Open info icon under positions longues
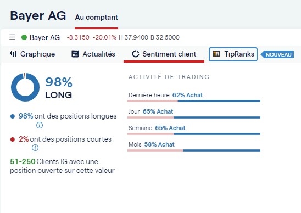301x213 pixels. tap(40, 125)
